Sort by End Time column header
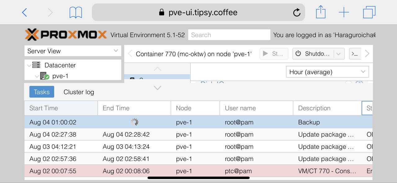 click(x=134, y=108)
